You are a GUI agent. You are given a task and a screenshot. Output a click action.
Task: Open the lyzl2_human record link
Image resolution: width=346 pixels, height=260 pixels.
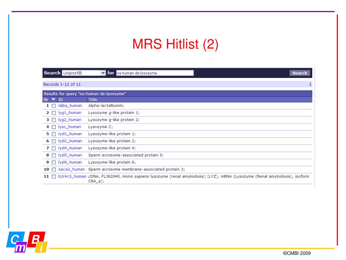pos(70,141)
